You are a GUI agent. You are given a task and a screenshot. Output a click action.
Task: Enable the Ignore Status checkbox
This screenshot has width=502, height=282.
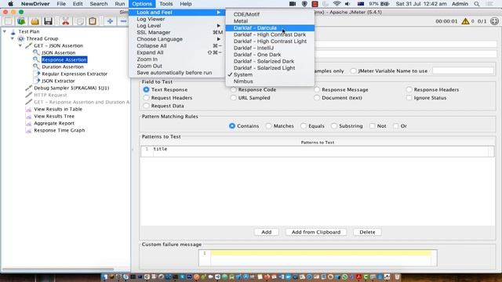pos(409,97)
